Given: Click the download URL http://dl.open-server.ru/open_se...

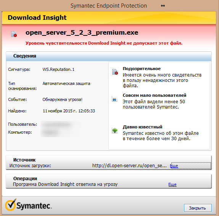Looking at the screenshot, I should coord(129,165).
